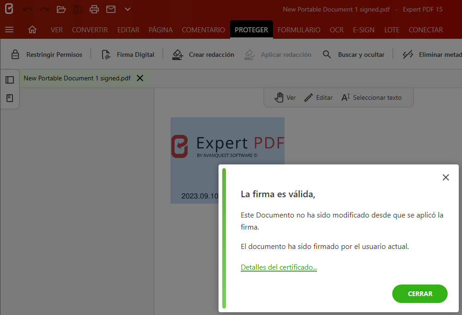Save the document with the disk icon
The height and width of the screenshot is (315, 462).
pos(78,9)
